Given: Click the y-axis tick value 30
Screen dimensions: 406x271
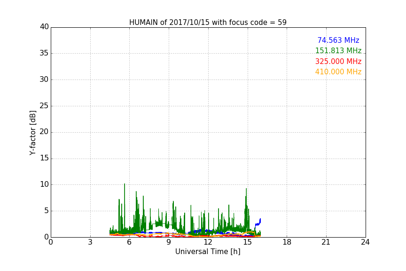Looking at the screenshot, I should pos(44,80).
